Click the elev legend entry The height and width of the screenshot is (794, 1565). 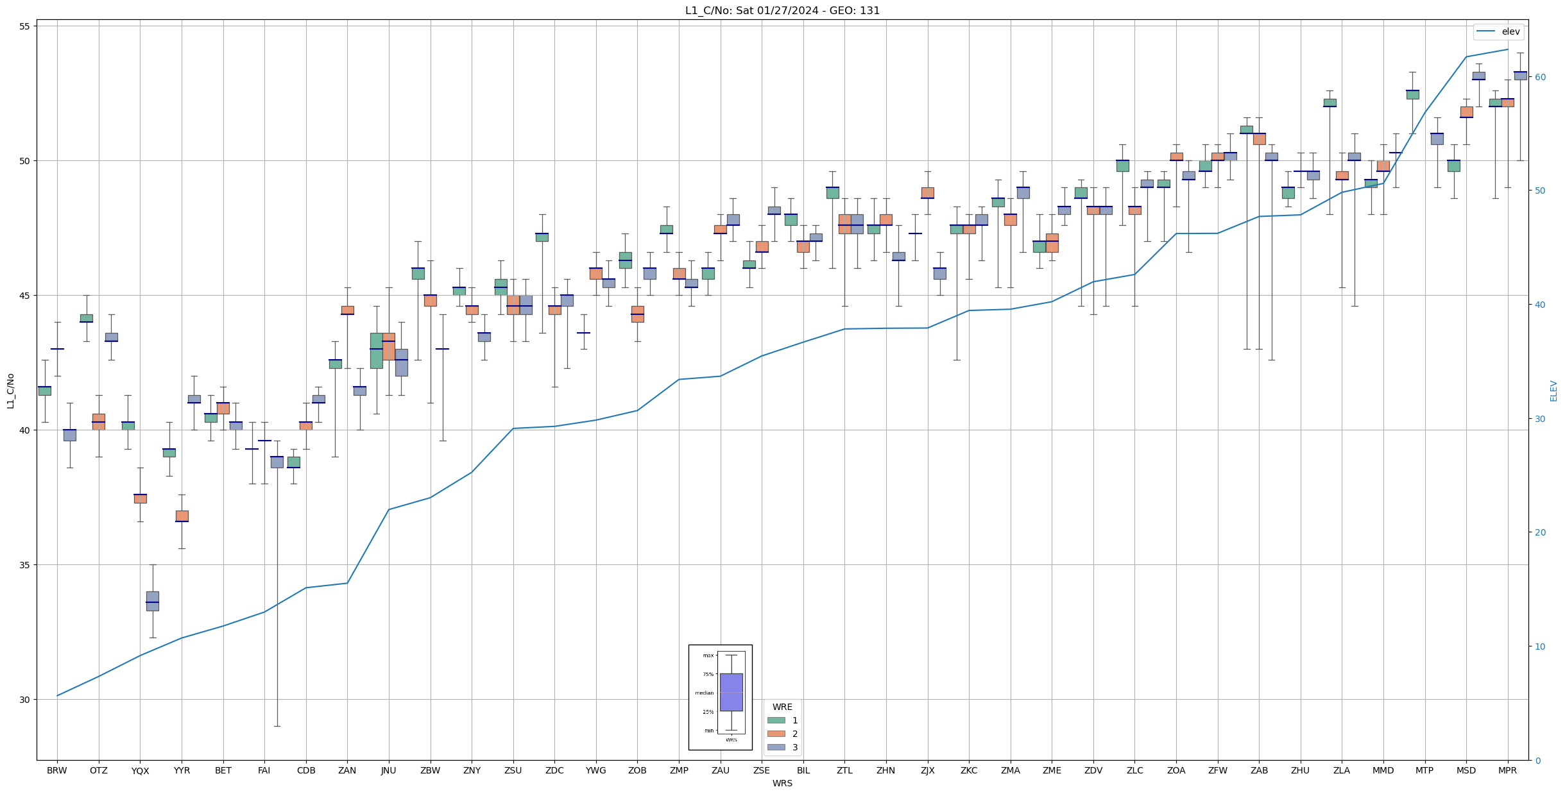[1498, 31]
